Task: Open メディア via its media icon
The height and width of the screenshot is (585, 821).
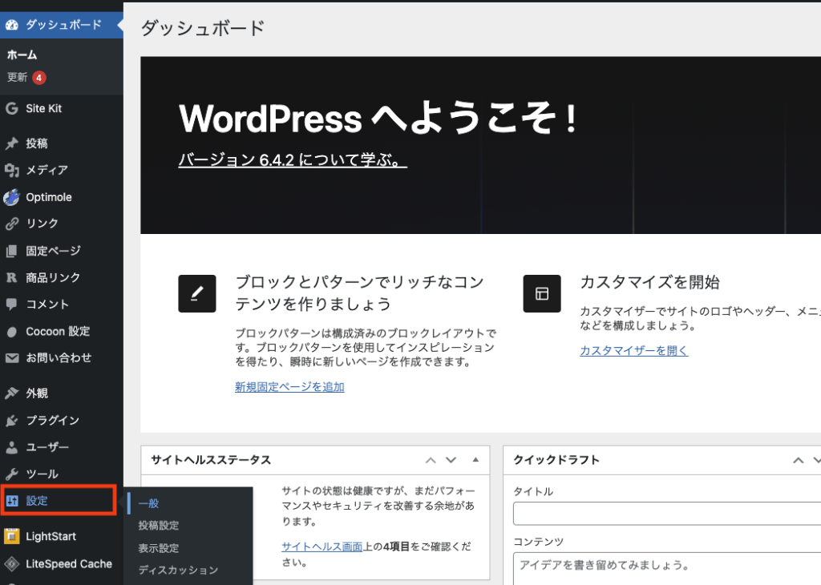Action: 11,171
